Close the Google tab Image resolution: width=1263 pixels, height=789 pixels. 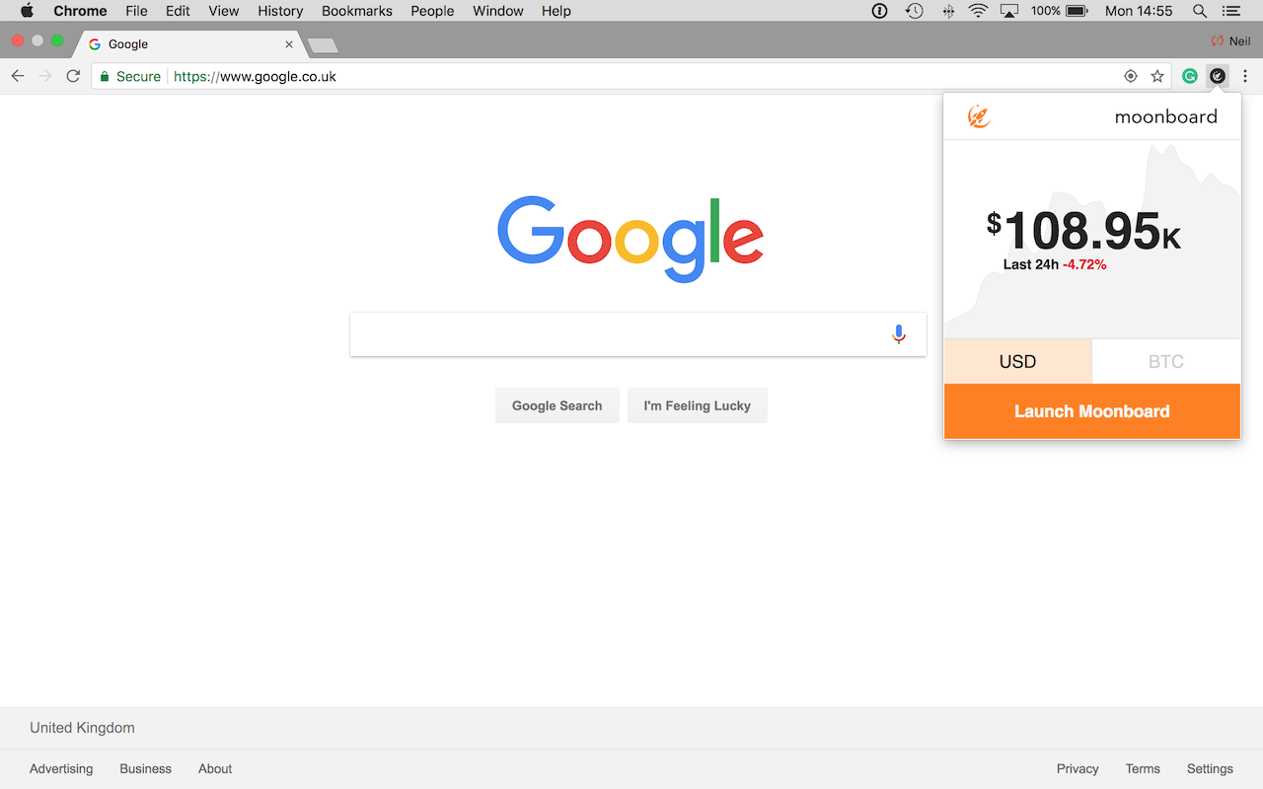289,44
